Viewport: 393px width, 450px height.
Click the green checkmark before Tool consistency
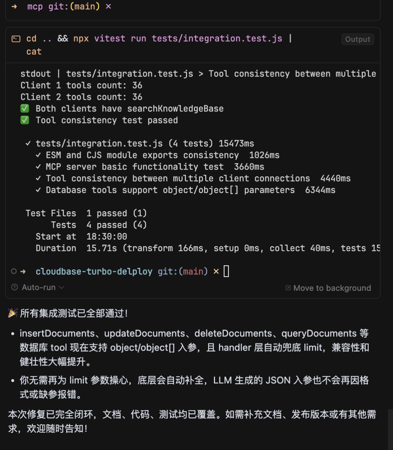tap(25, 120)
